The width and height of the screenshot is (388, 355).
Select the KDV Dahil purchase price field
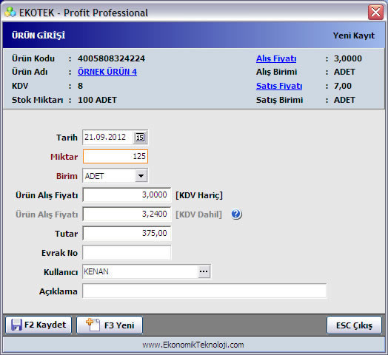(x=127, y=214)
